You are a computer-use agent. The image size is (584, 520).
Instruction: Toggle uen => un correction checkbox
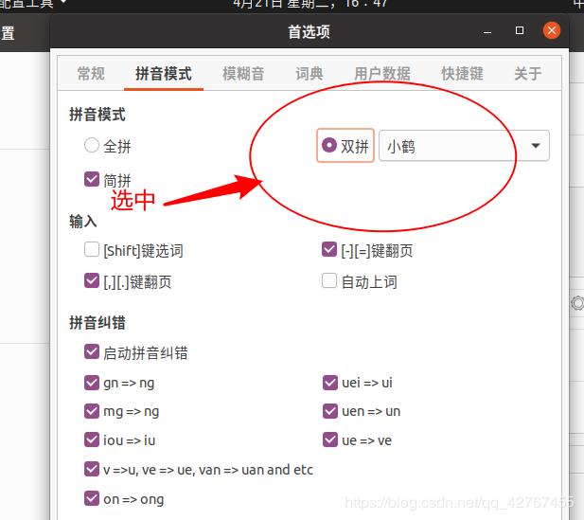coord(330,411)
